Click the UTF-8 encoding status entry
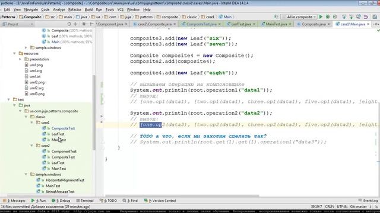Screen dimensions: 380x213 (342, 206)
